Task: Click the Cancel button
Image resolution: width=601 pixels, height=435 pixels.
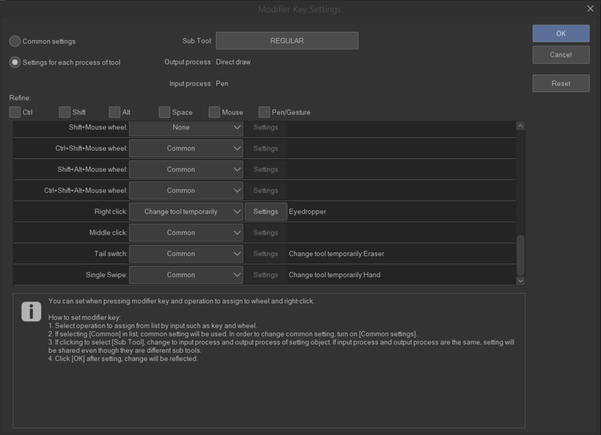Action: tap(561, 55)
